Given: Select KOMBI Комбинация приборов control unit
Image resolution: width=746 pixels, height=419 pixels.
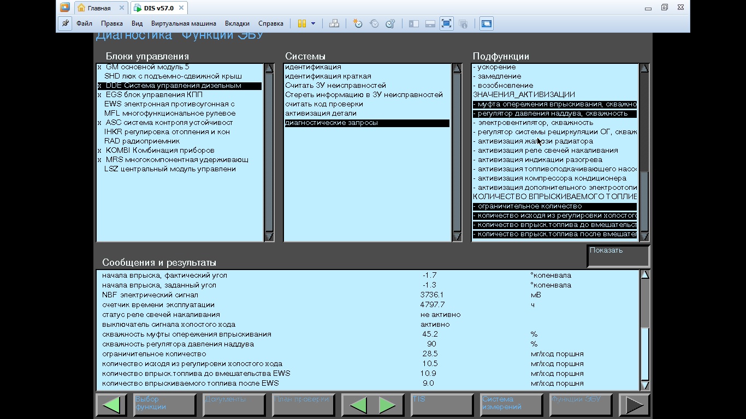Looking at the screenshot, I should [159, 151].
